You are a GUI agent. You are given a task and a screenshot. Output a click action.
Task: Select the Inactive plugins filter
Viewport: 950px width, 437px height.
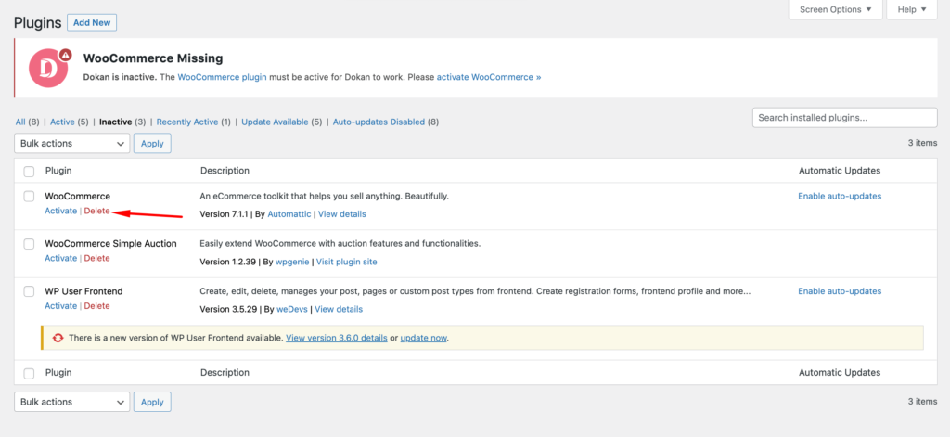pyautogui.click(x=116, y=122)
